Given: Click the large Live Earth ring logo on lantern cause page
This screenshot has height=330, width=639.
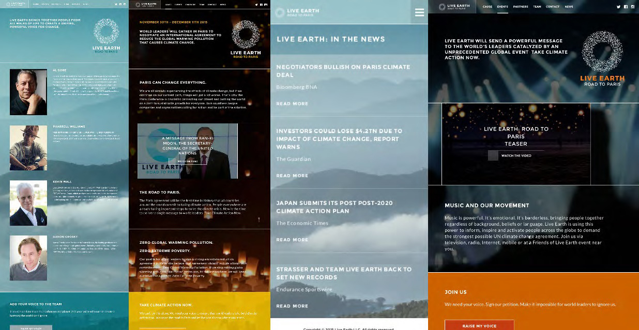Looking at the screenshot, I should click(246, 35).
